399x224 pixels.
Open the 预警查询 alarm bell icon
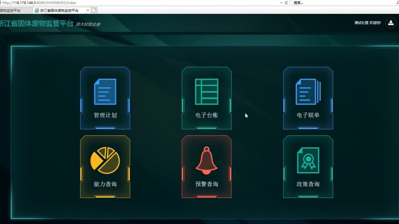(x=207, y=160)
